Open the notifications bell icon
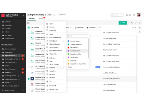Screen dimensions: 142x106 [134, 15]
